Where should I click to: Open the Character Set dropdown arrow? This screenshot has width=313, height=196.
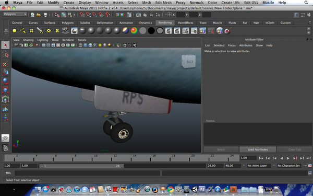(274, 166)
